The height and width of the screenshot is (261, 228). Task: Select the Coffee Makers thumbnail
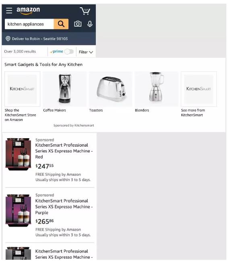click(65, 89)
